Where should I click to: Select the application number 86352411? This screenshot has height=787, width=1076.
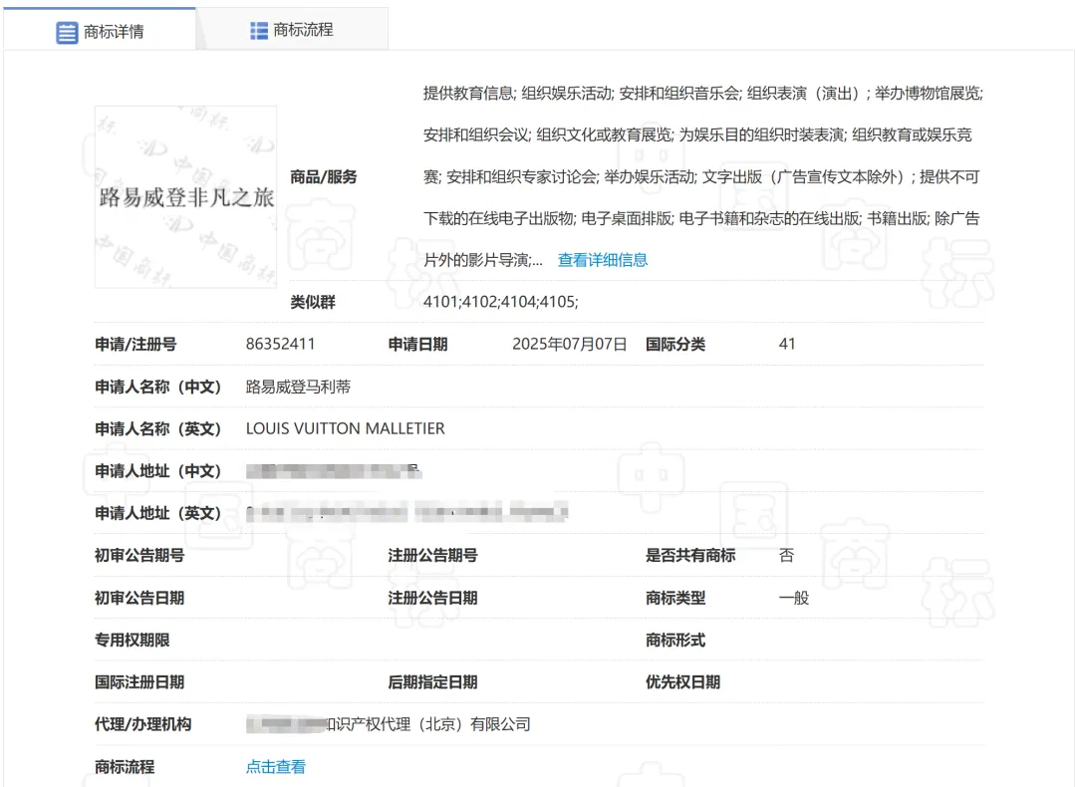tap(281, 344)
